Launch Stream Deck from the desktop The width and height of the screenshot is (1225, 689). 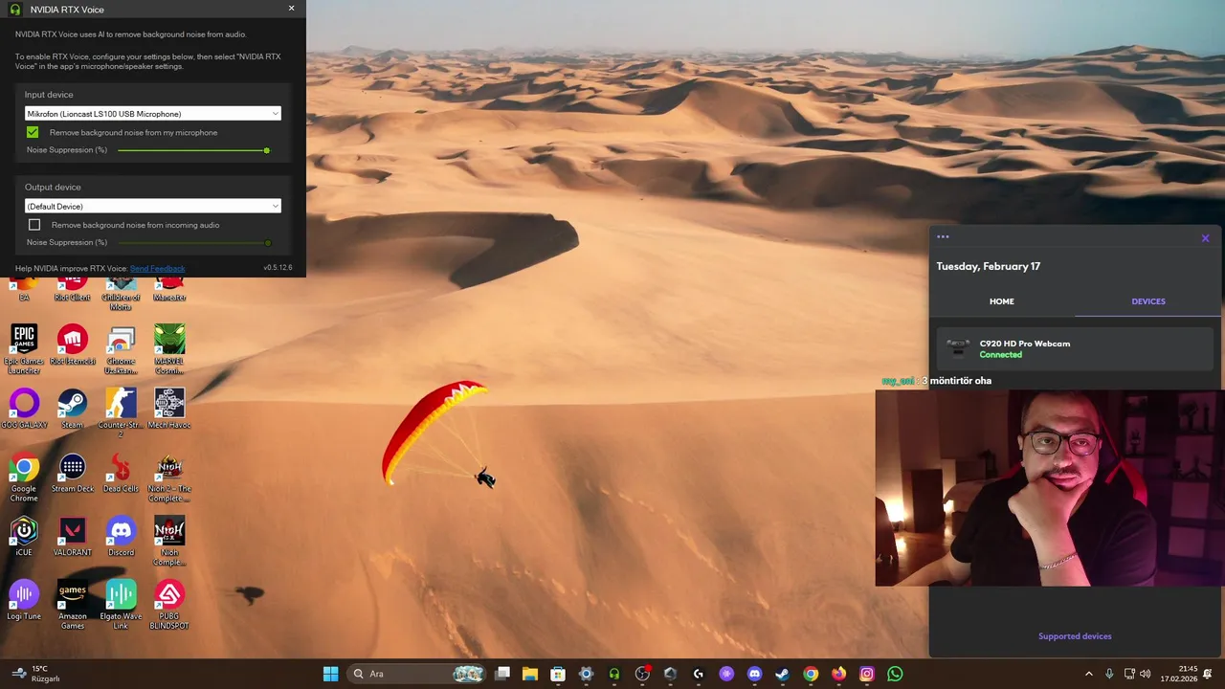point(73,473)
